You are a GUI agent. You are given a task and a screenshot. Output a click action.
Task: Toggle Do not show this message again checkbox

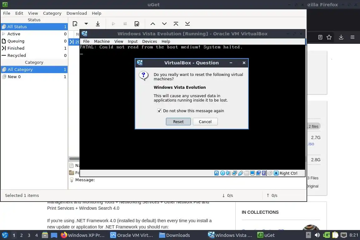click(x=159, y=111)
